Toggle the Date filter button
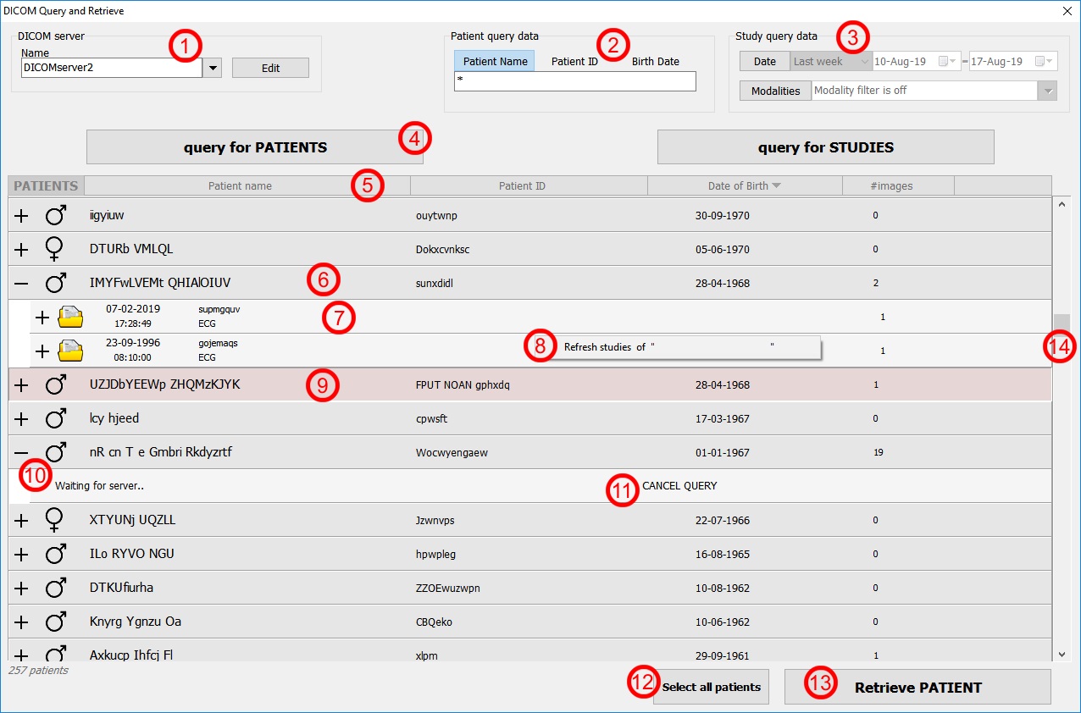 click(764, 62)
